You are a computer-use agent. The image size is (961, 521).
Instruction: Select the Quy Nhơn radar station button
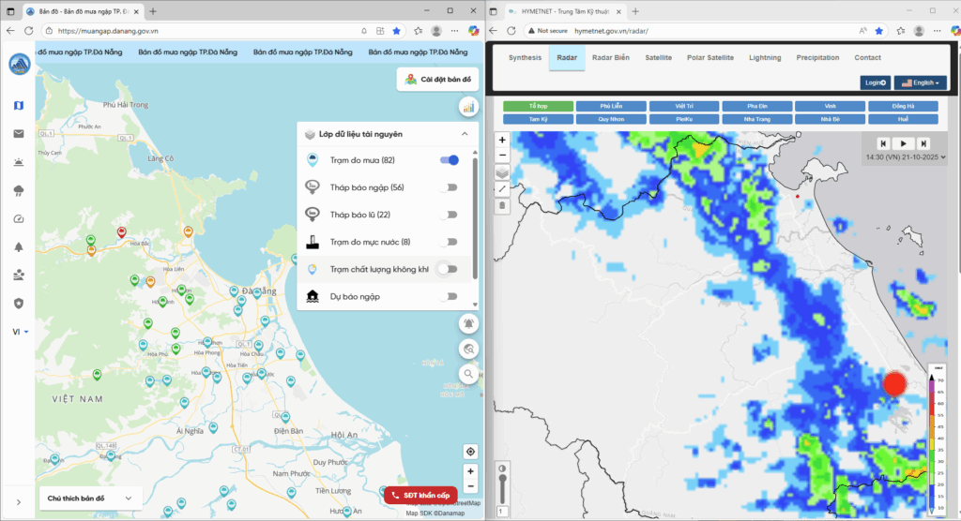(611, 119)
